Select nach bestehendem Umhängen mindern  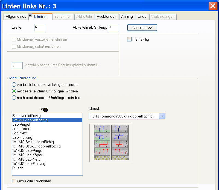(14, 98)
